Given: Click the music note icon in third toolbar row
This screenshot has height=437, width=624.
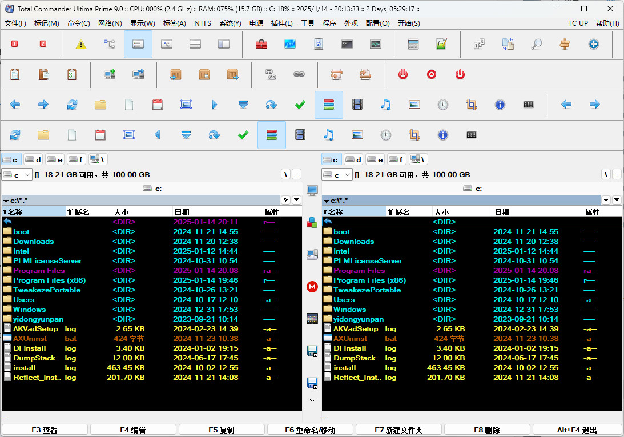Looking at the screenshot, I should point(385,105).
